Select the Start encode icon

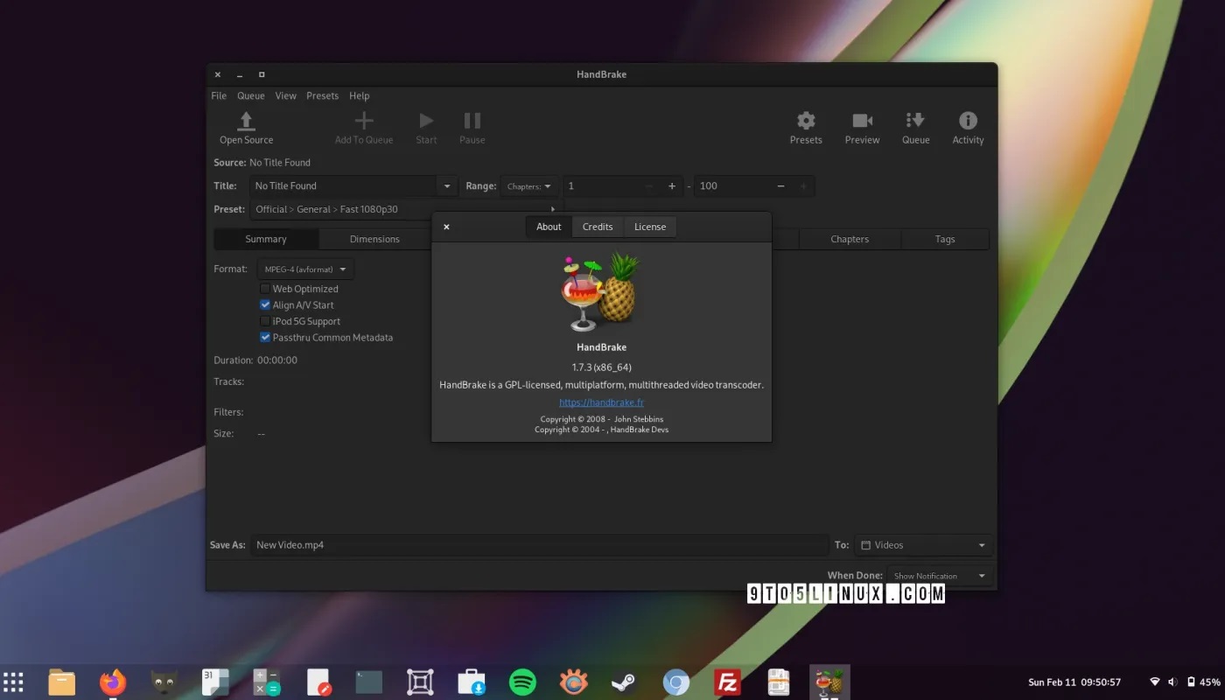[x=426, y=122]
